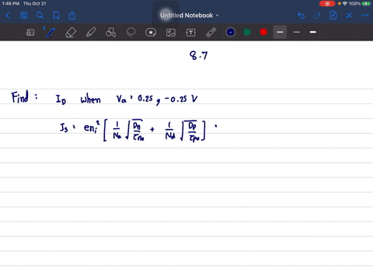
Task: Close editing mode with the X icon
Action: [x=349, y=16]
